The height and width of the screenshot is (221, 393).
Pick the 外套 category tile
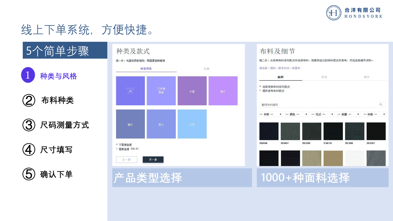point(192,91)
